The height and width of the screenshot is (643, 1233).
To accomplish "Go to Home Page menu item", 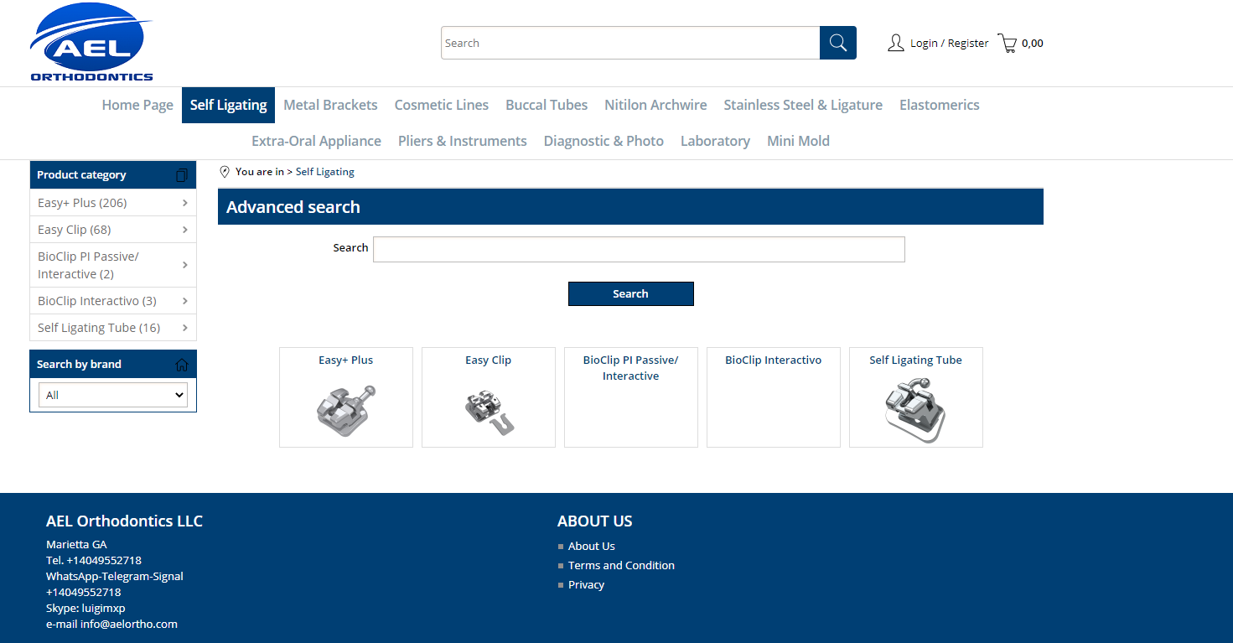I will (x=137, y=105).
